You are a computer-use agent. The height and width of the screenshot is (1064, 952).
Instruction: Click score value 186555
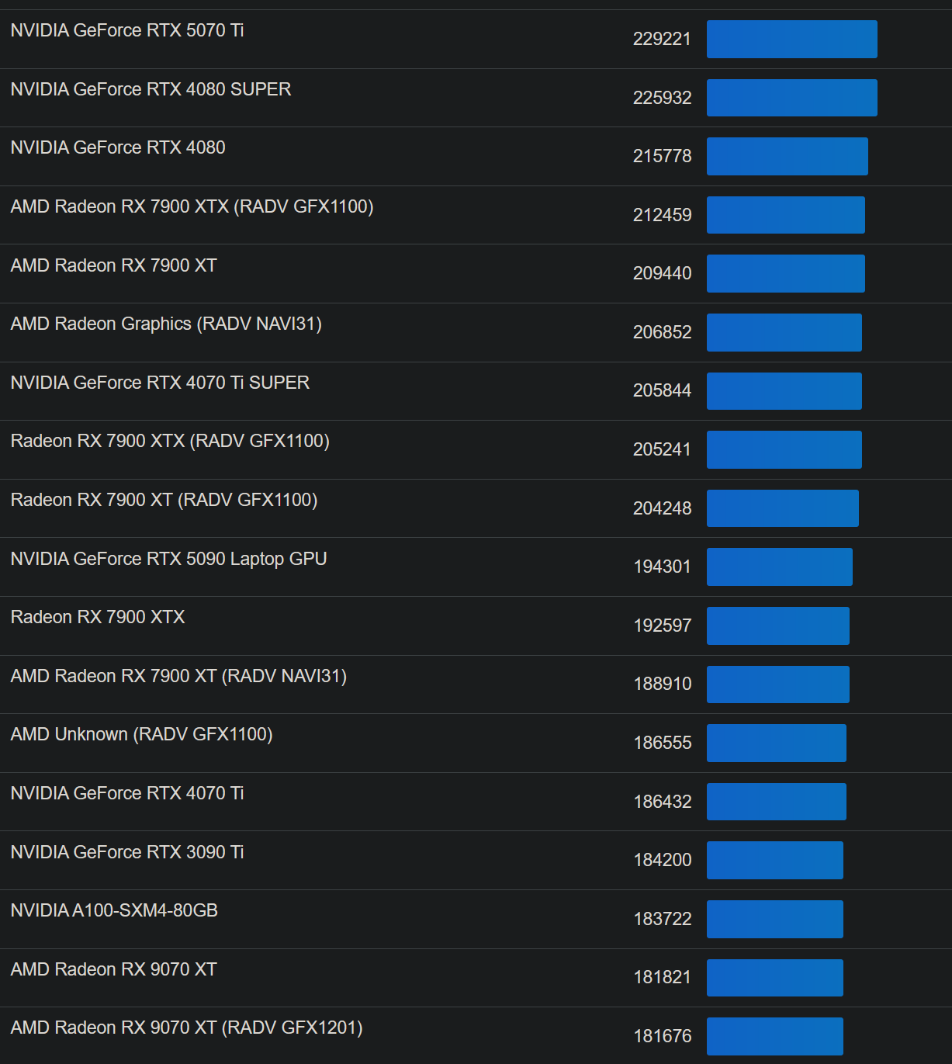click(x=662, y=743)
